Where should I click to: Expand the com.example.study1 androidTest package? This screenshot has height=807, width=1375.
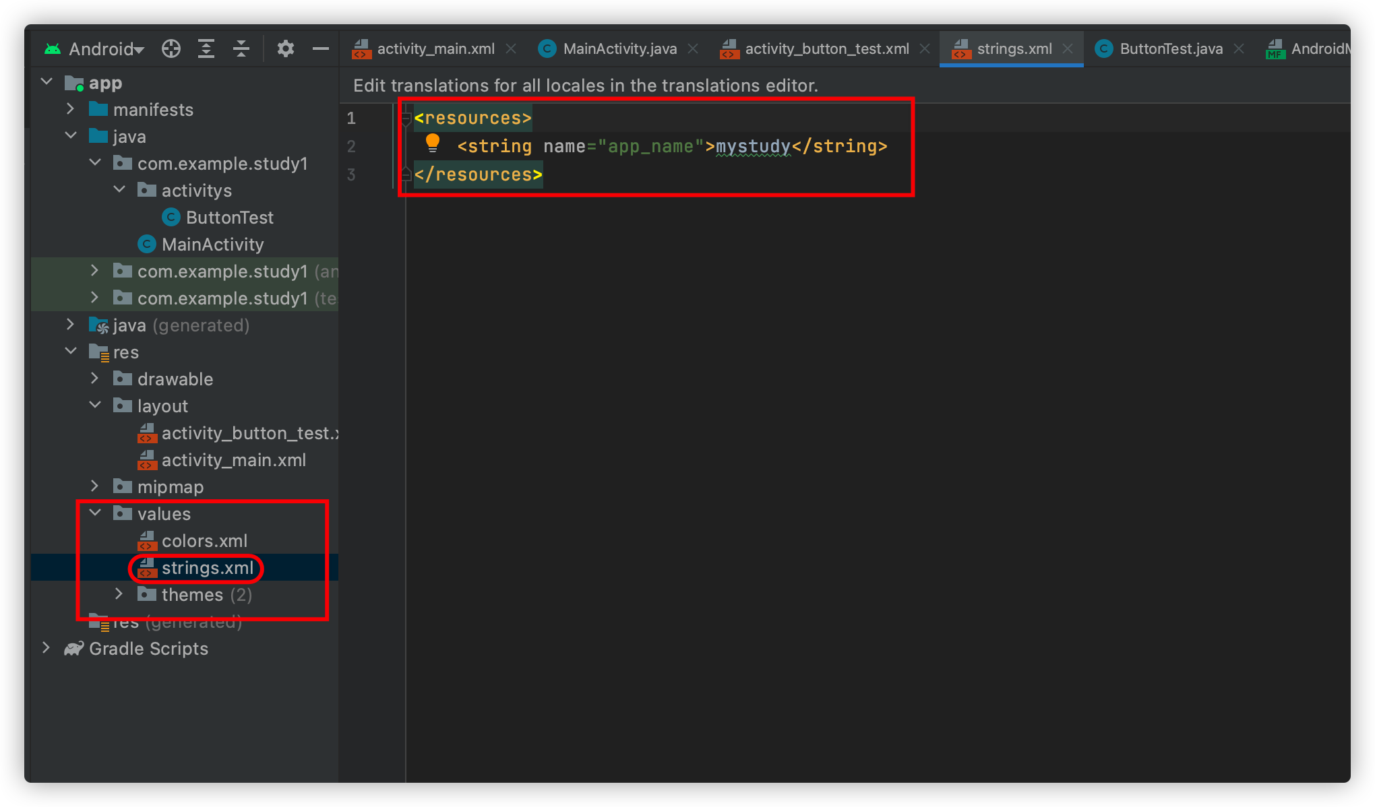tap(95, 271)
